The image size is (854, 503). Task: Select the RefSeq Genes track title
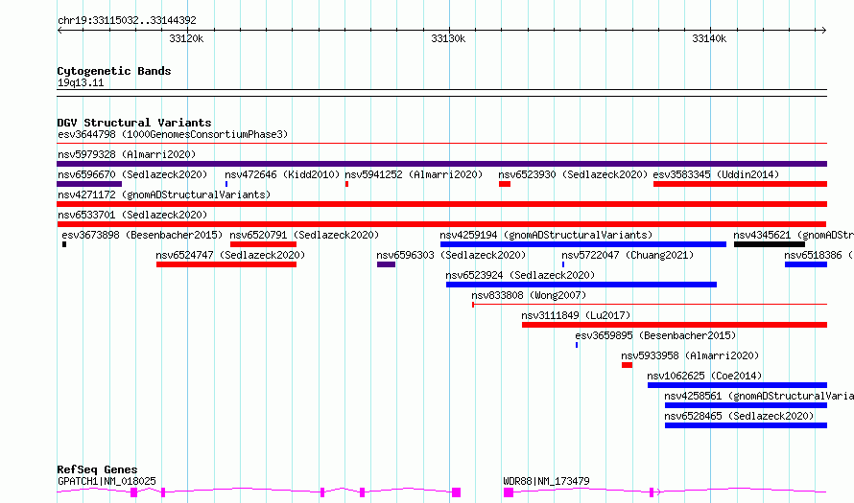coord(97,469)
